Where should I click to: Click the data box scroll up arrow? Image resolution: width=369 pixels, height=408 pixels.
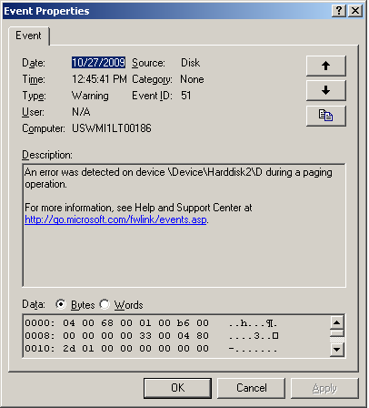(x=337, y=322)
